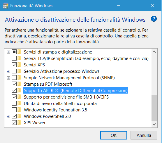Expand Servizio Attivazione processo Windows node
This screenshot has height=143, width=162.
[8, 71]
